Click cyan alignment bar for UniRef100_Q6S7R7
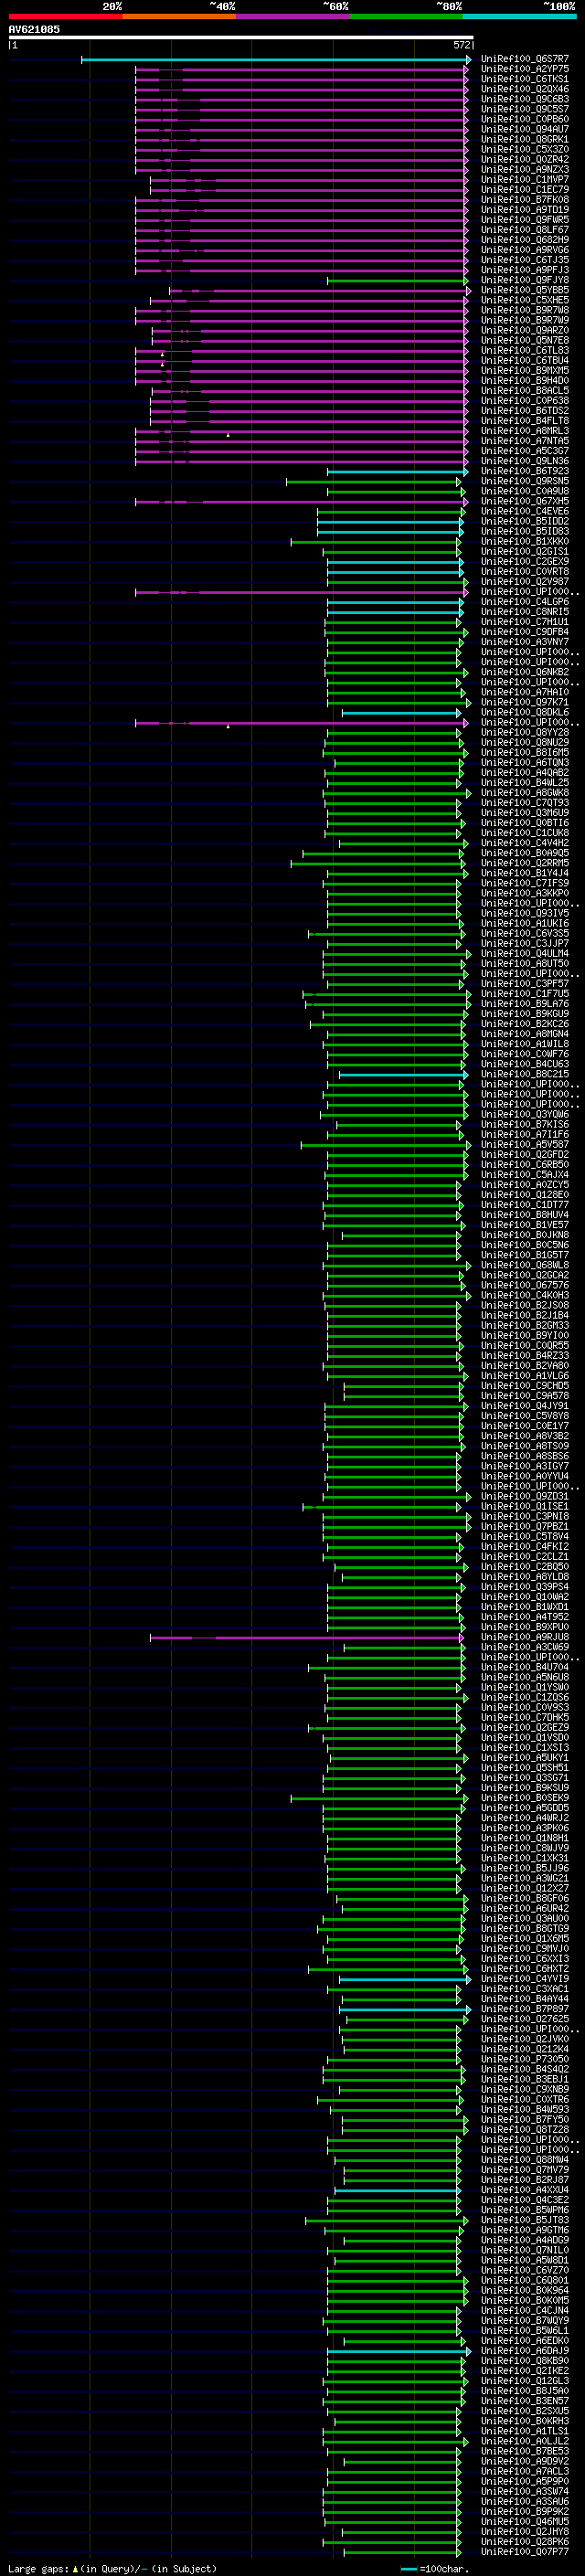Image resolution: width=585 pixels, height=2576 pixels. pos(276,59)
